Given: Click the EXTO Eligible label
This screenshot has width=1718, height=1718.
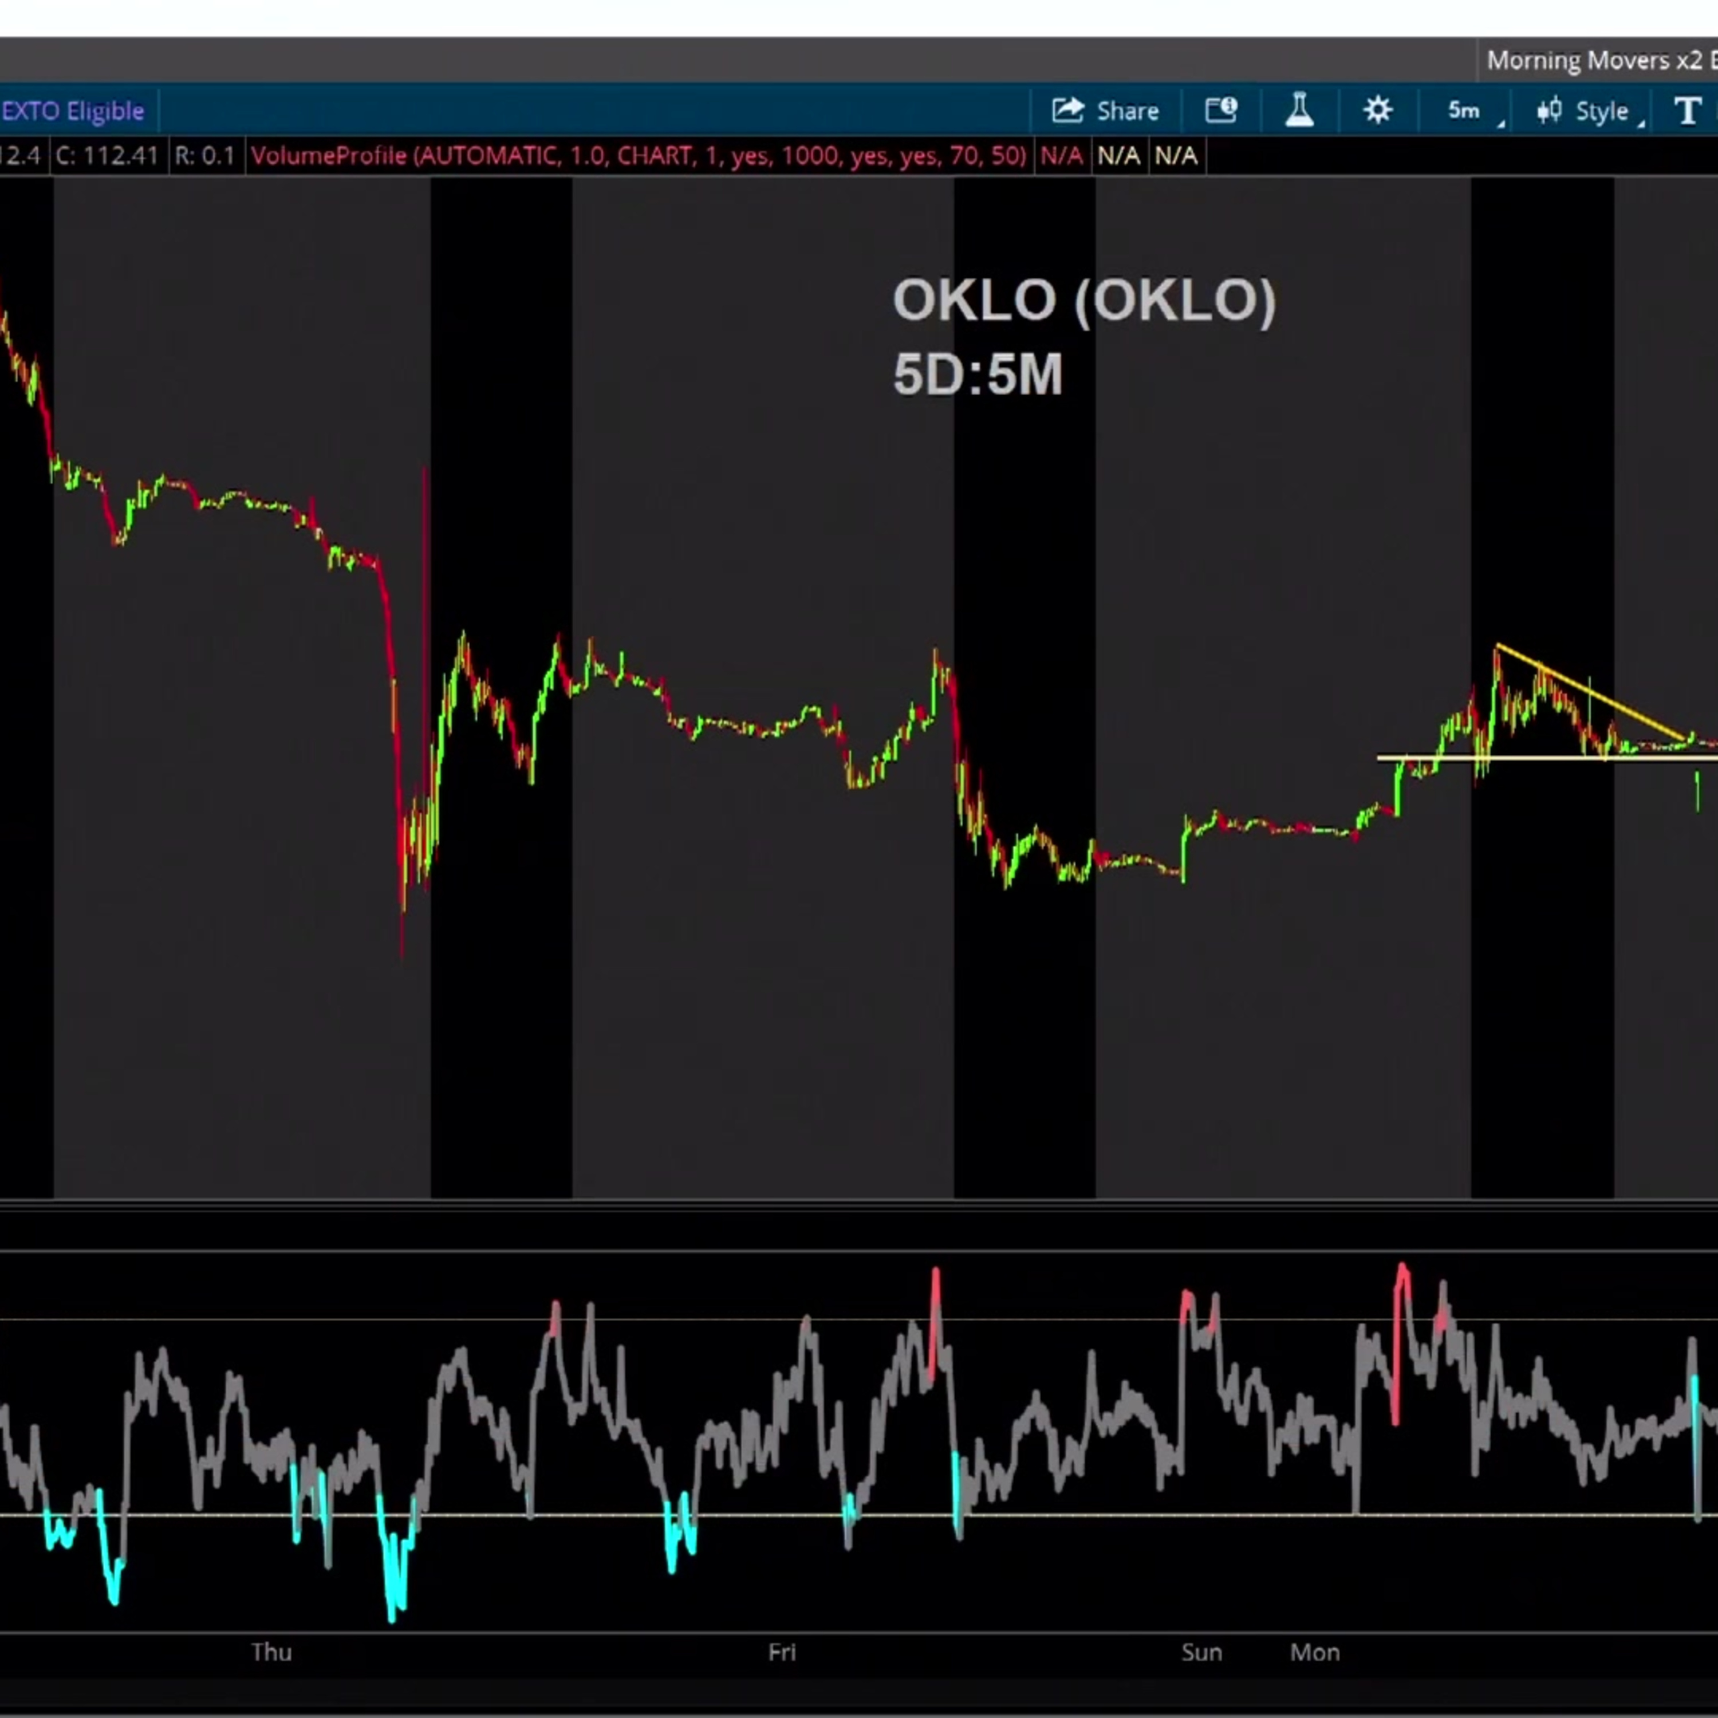Looking at the screenshot, I should pyautogui.click(x=73, y=111).
